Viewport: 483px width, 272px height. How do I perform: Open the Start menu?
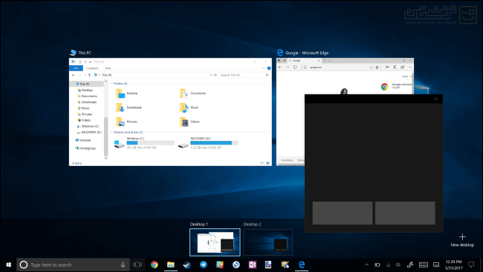point(8,265)
